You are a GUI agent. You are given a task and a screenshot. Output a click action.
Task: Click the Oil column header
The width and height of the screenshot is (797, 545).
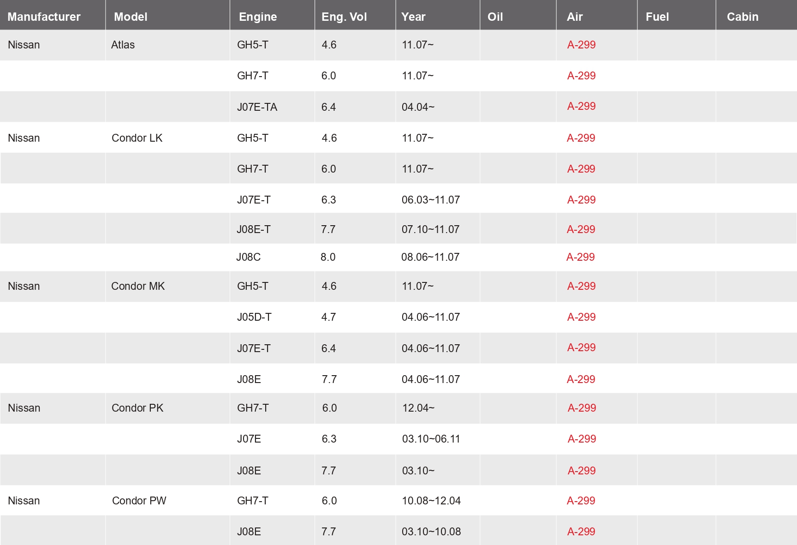pyautogui.click(x=495, y=17)
